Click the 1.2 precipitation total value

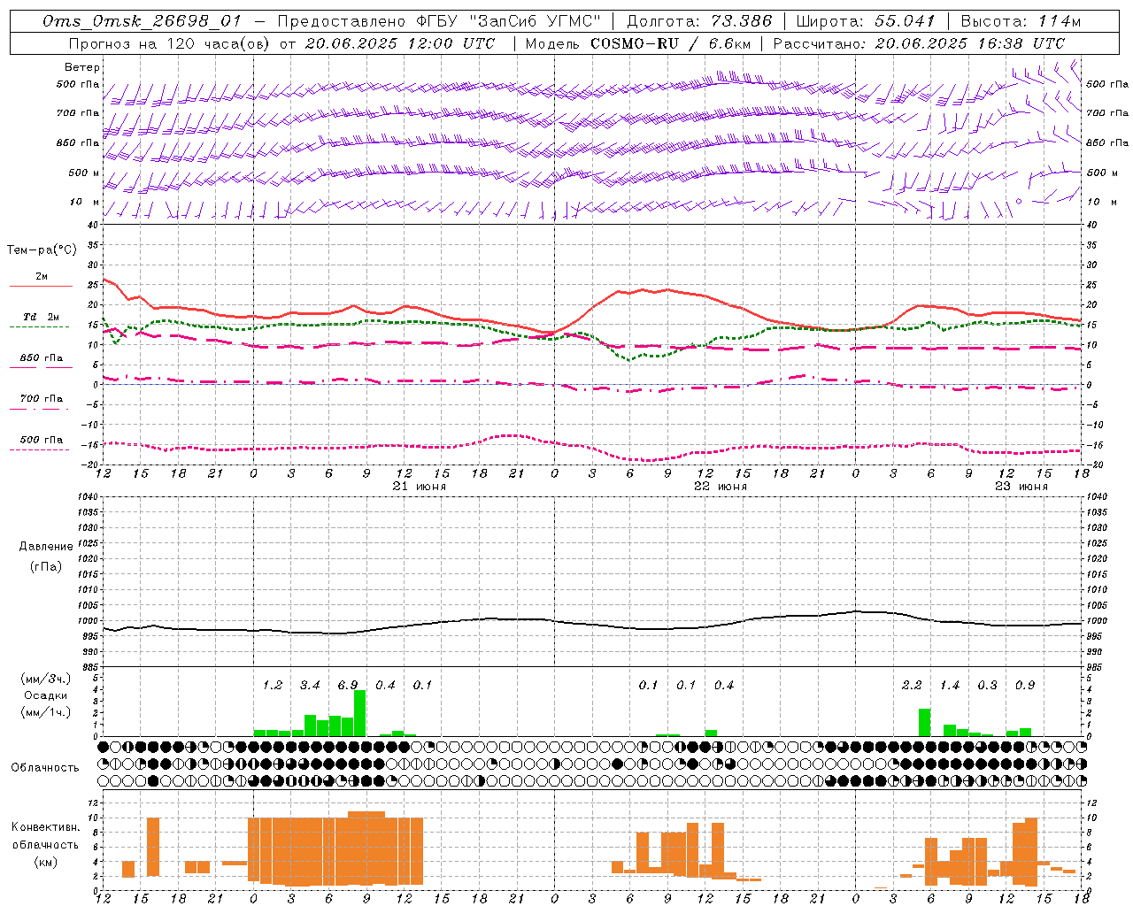(x=273, y=685)
